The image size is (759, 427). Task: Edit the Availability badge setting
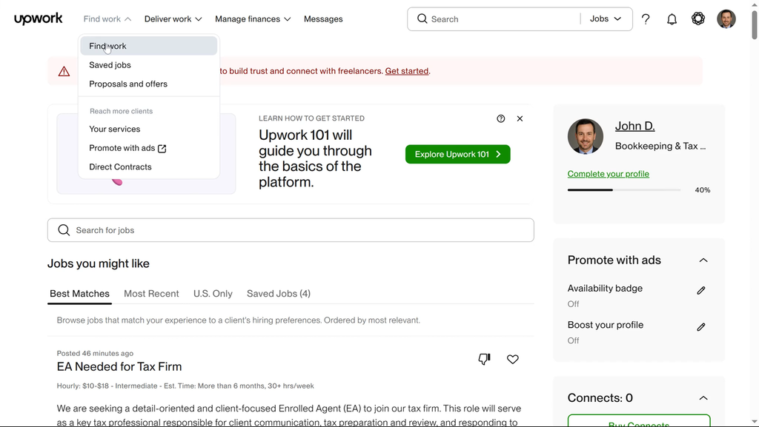click(x=701, y=291)
